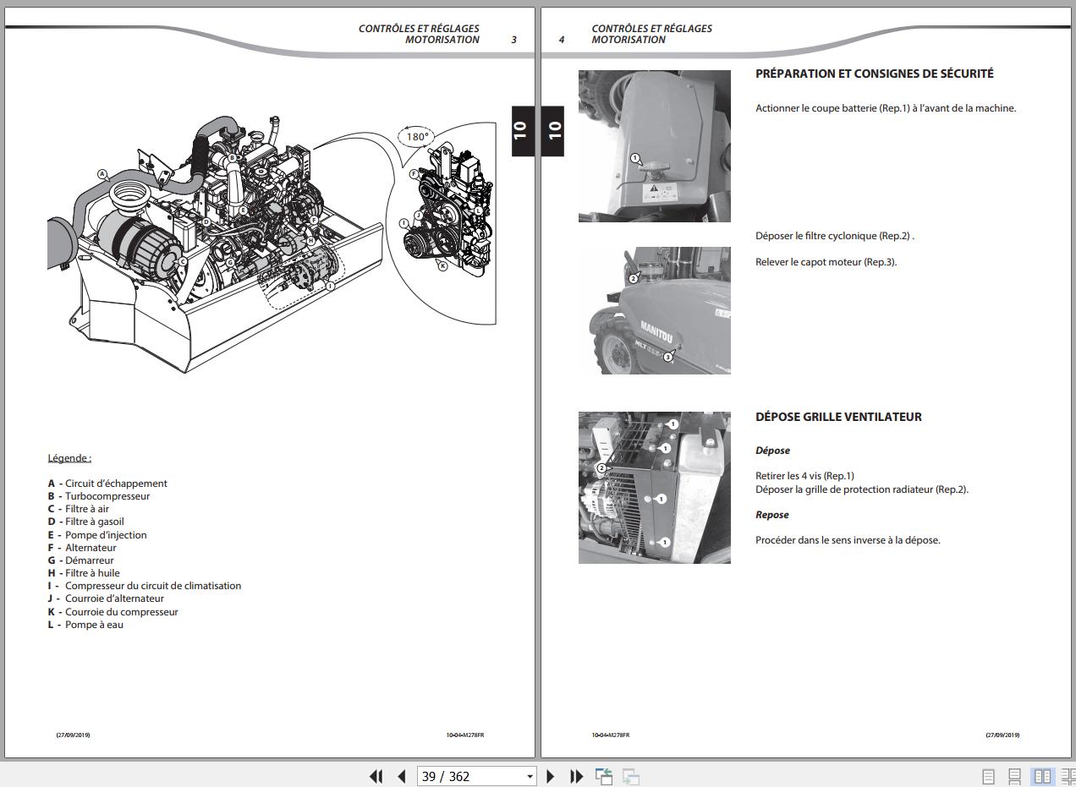1076x787 pixels.
Task: Go to the next page
Action: [551, 776]
